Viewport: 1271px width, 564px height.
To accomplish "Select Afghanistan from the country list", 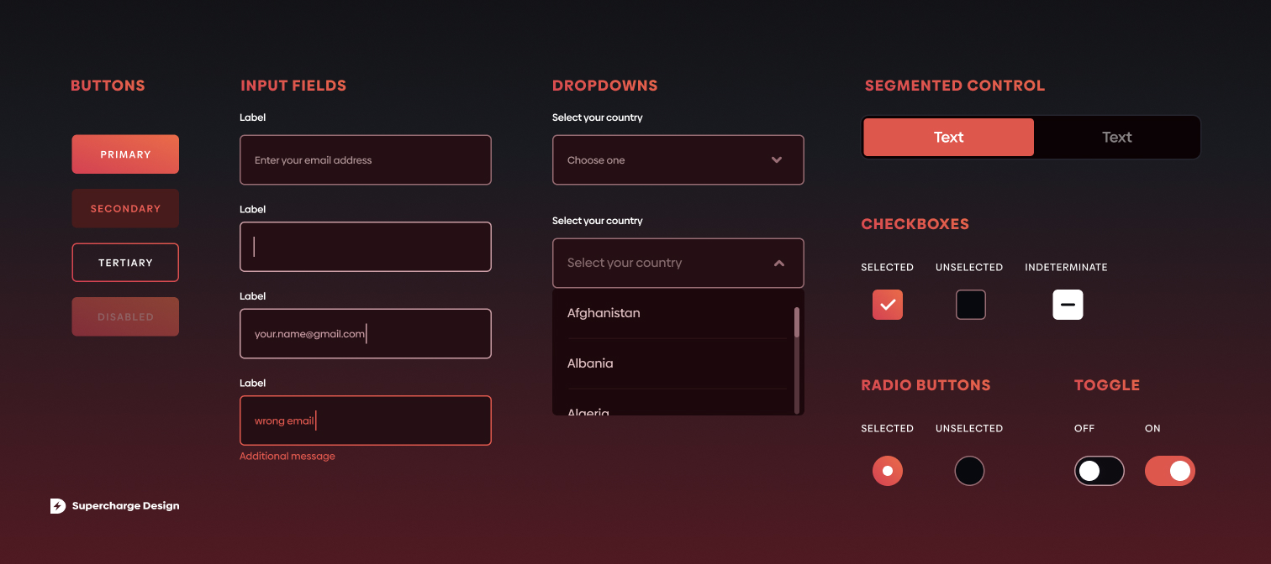I will pyautogui.click(x=604, y=313).
